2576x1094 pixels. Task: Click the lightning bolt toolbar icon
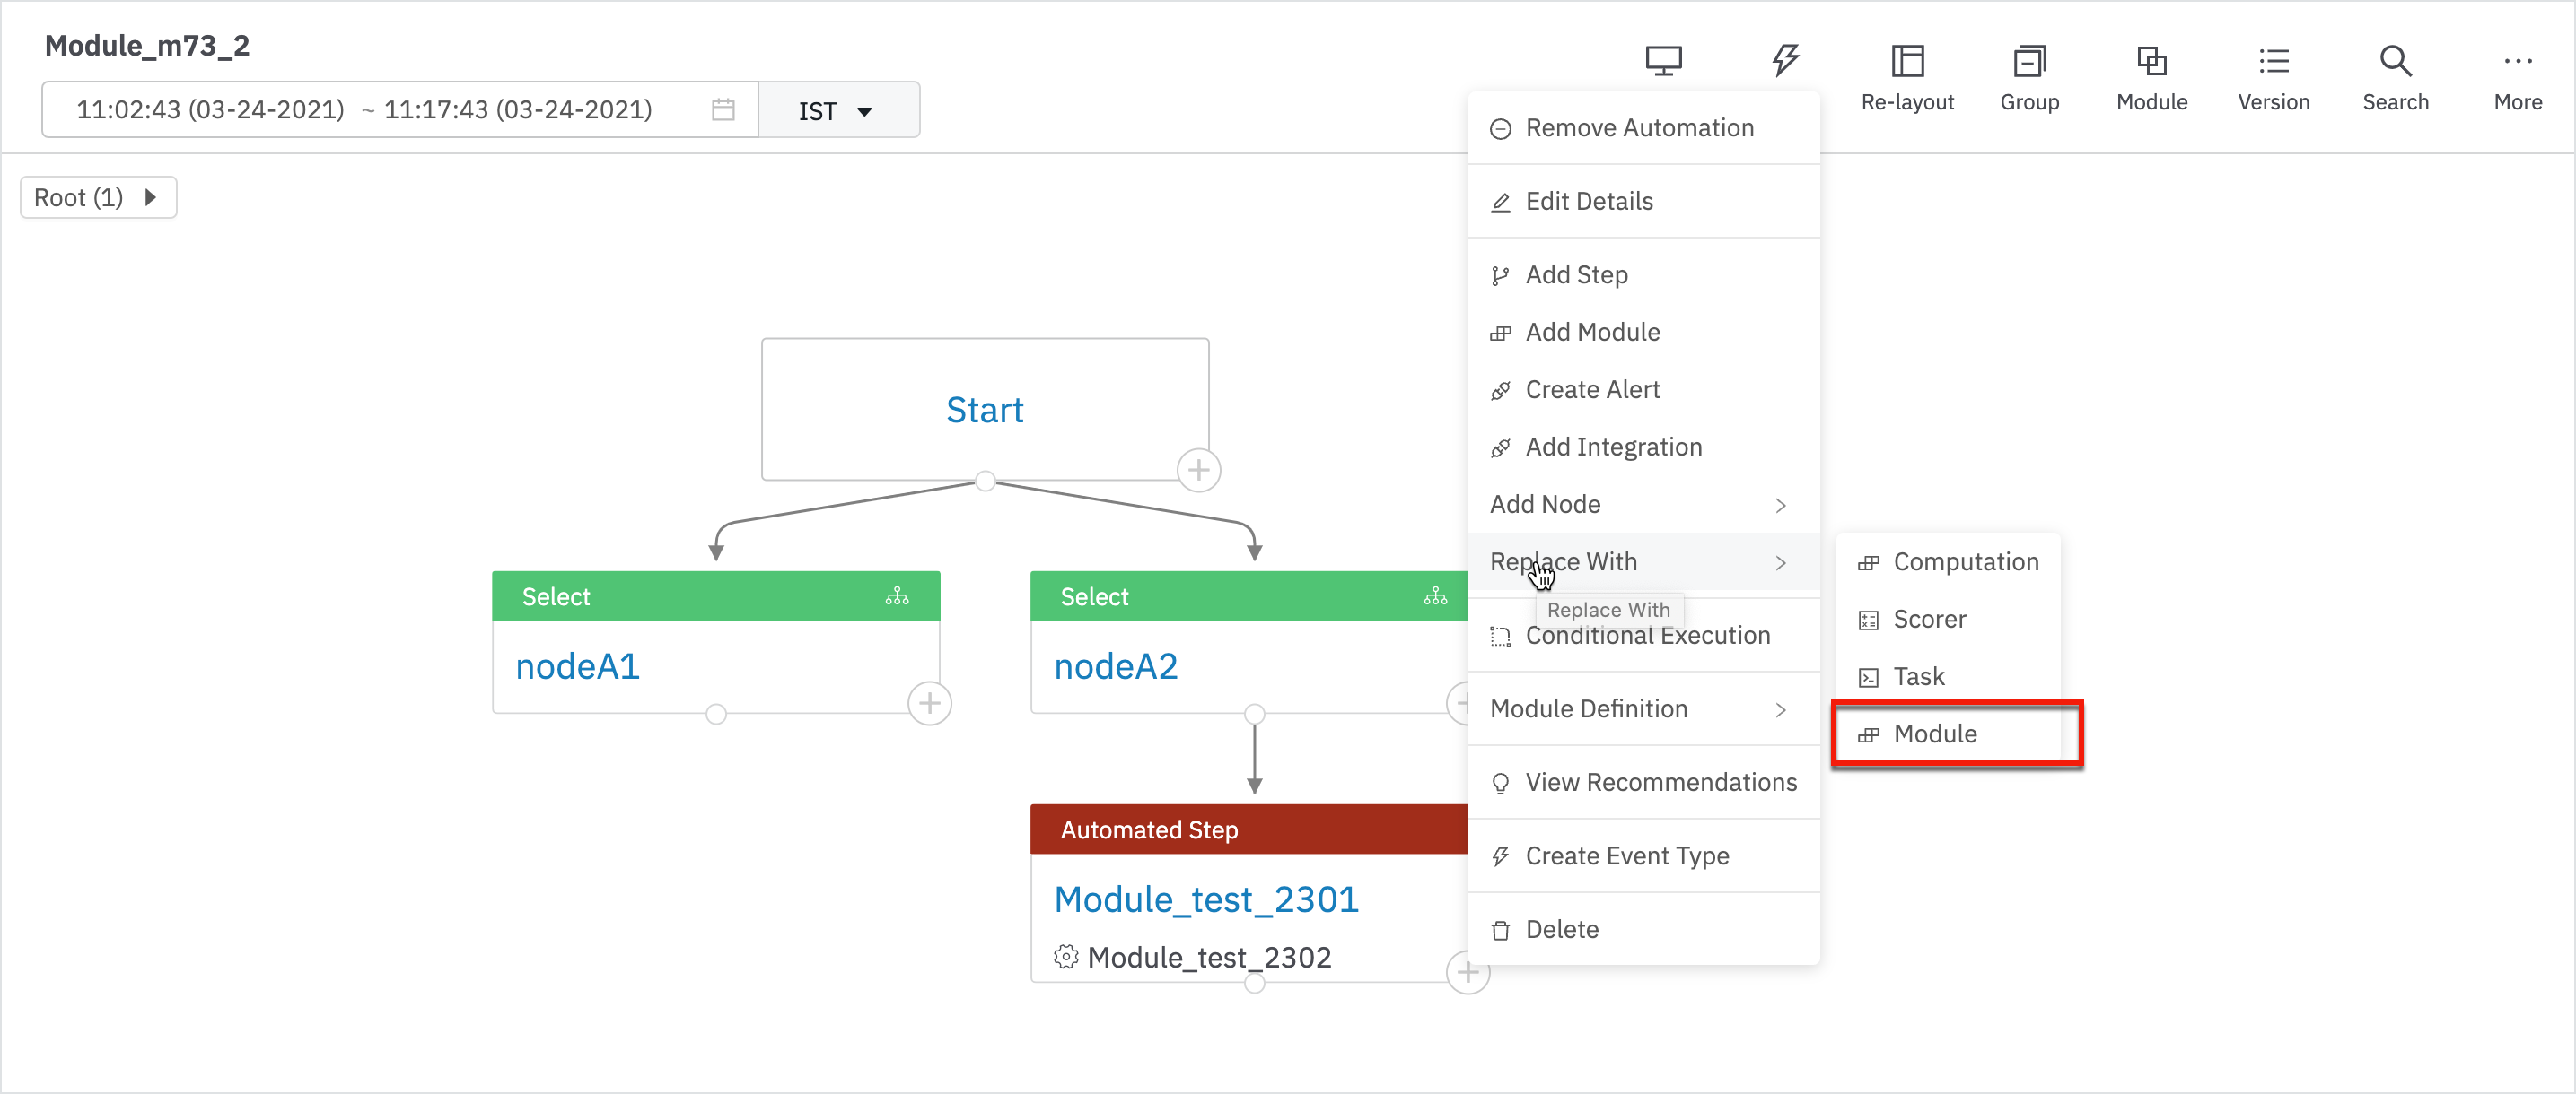pos(1785,61)
